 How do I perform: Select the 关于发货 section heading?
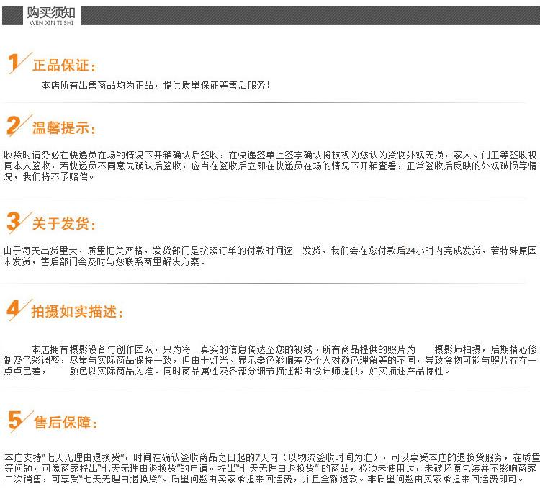coord(63,224)
